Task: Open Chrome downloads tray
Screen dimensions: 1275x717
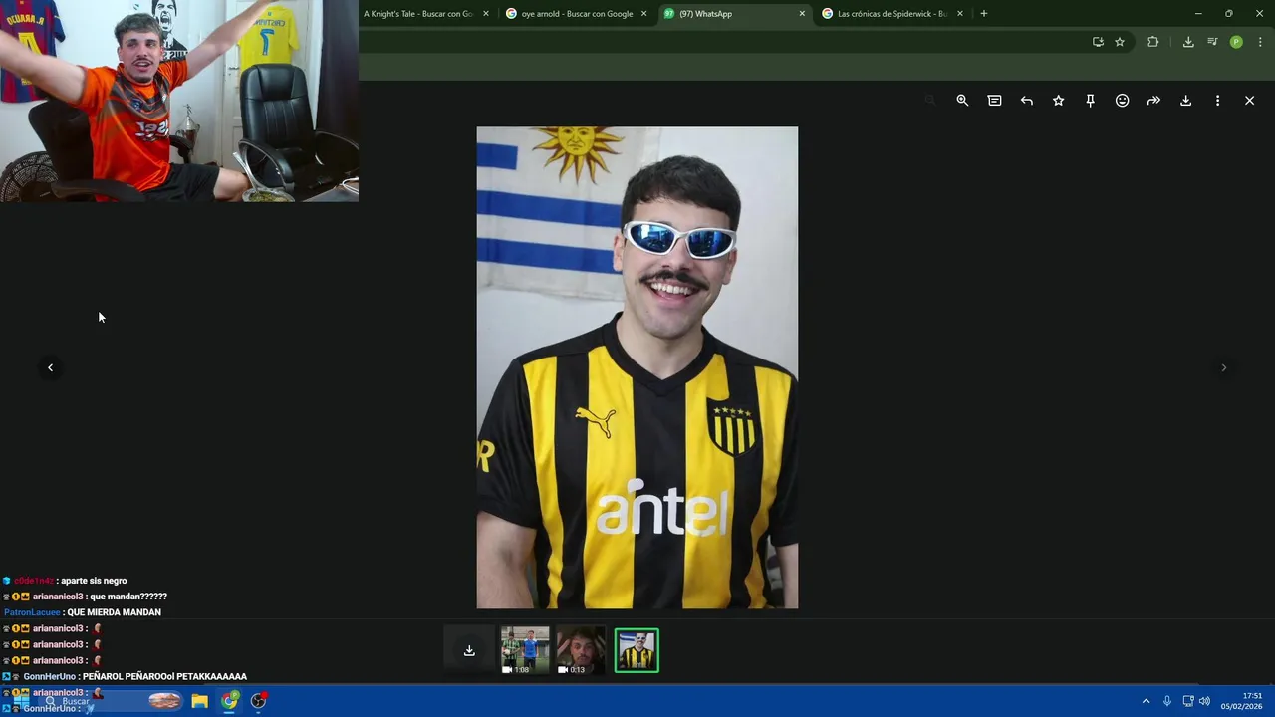Action: point(1188,42)
